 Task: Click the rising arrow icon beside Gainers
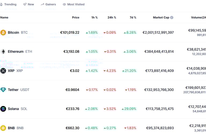tap(42, 5)
